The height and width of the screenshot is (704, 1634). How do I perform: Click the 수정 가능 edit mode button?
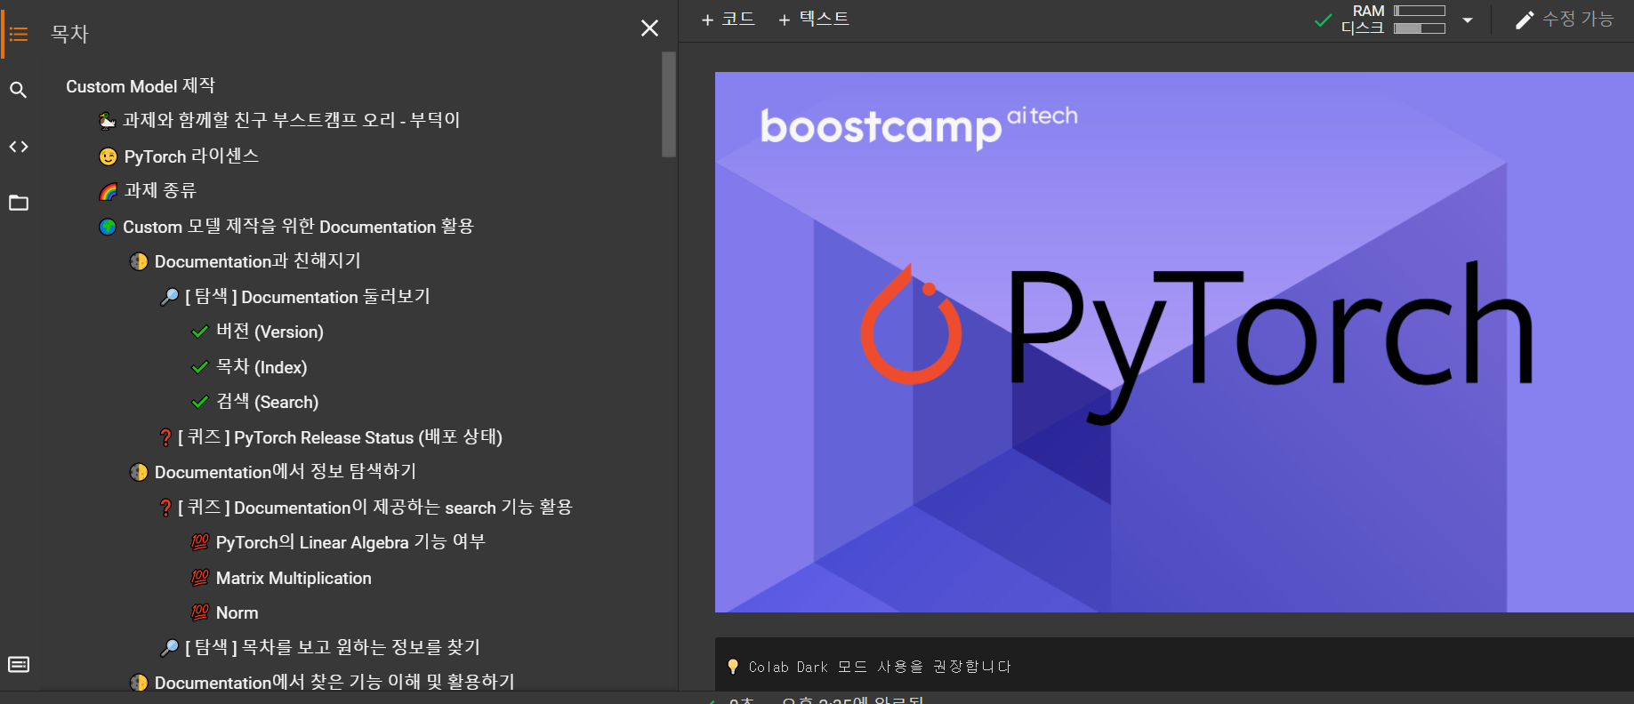coord(1564,20)
